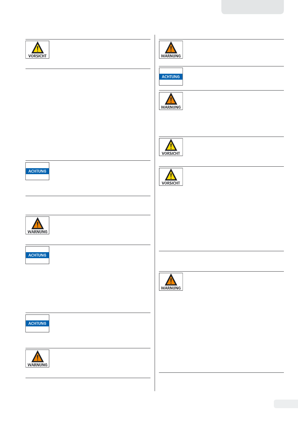Click the orange triangle of the top-right WARNUNG sign
The image size is (298, 421).
coord(171,48)
